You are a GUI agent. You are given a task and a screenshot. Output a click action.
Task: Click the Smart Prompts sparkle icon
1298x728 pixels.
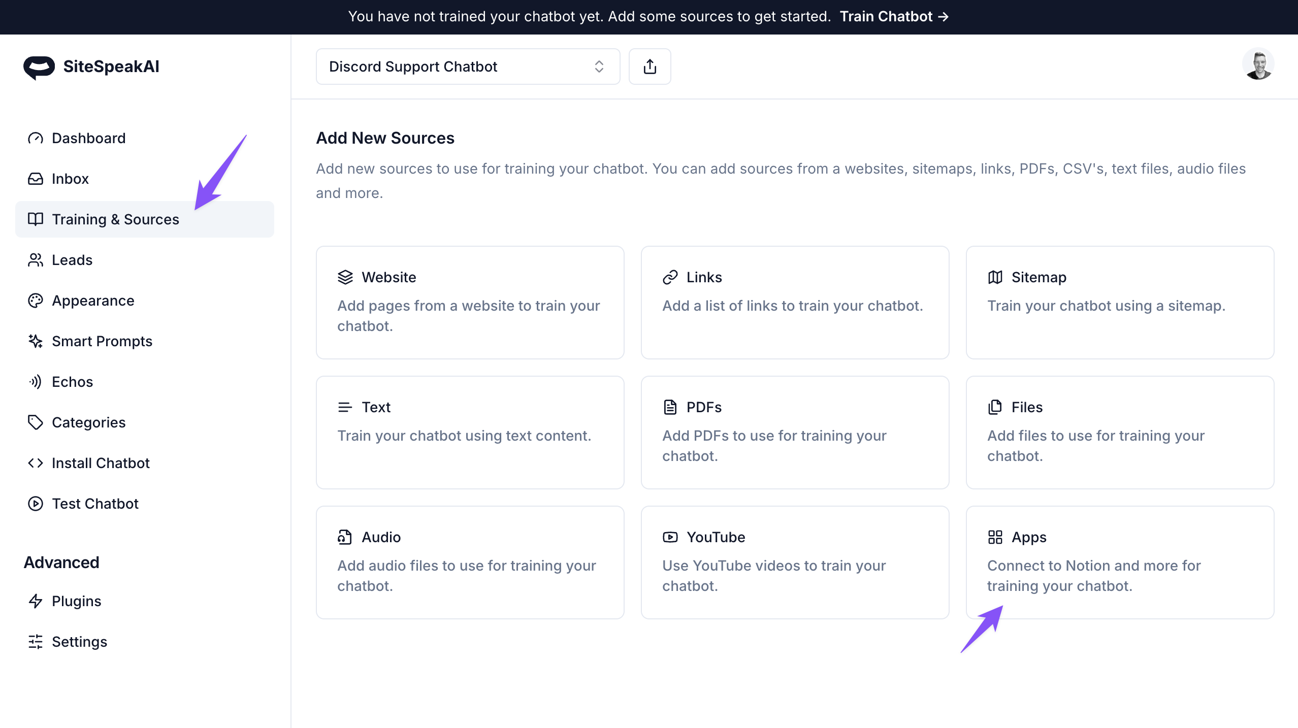tap(35, 341)
